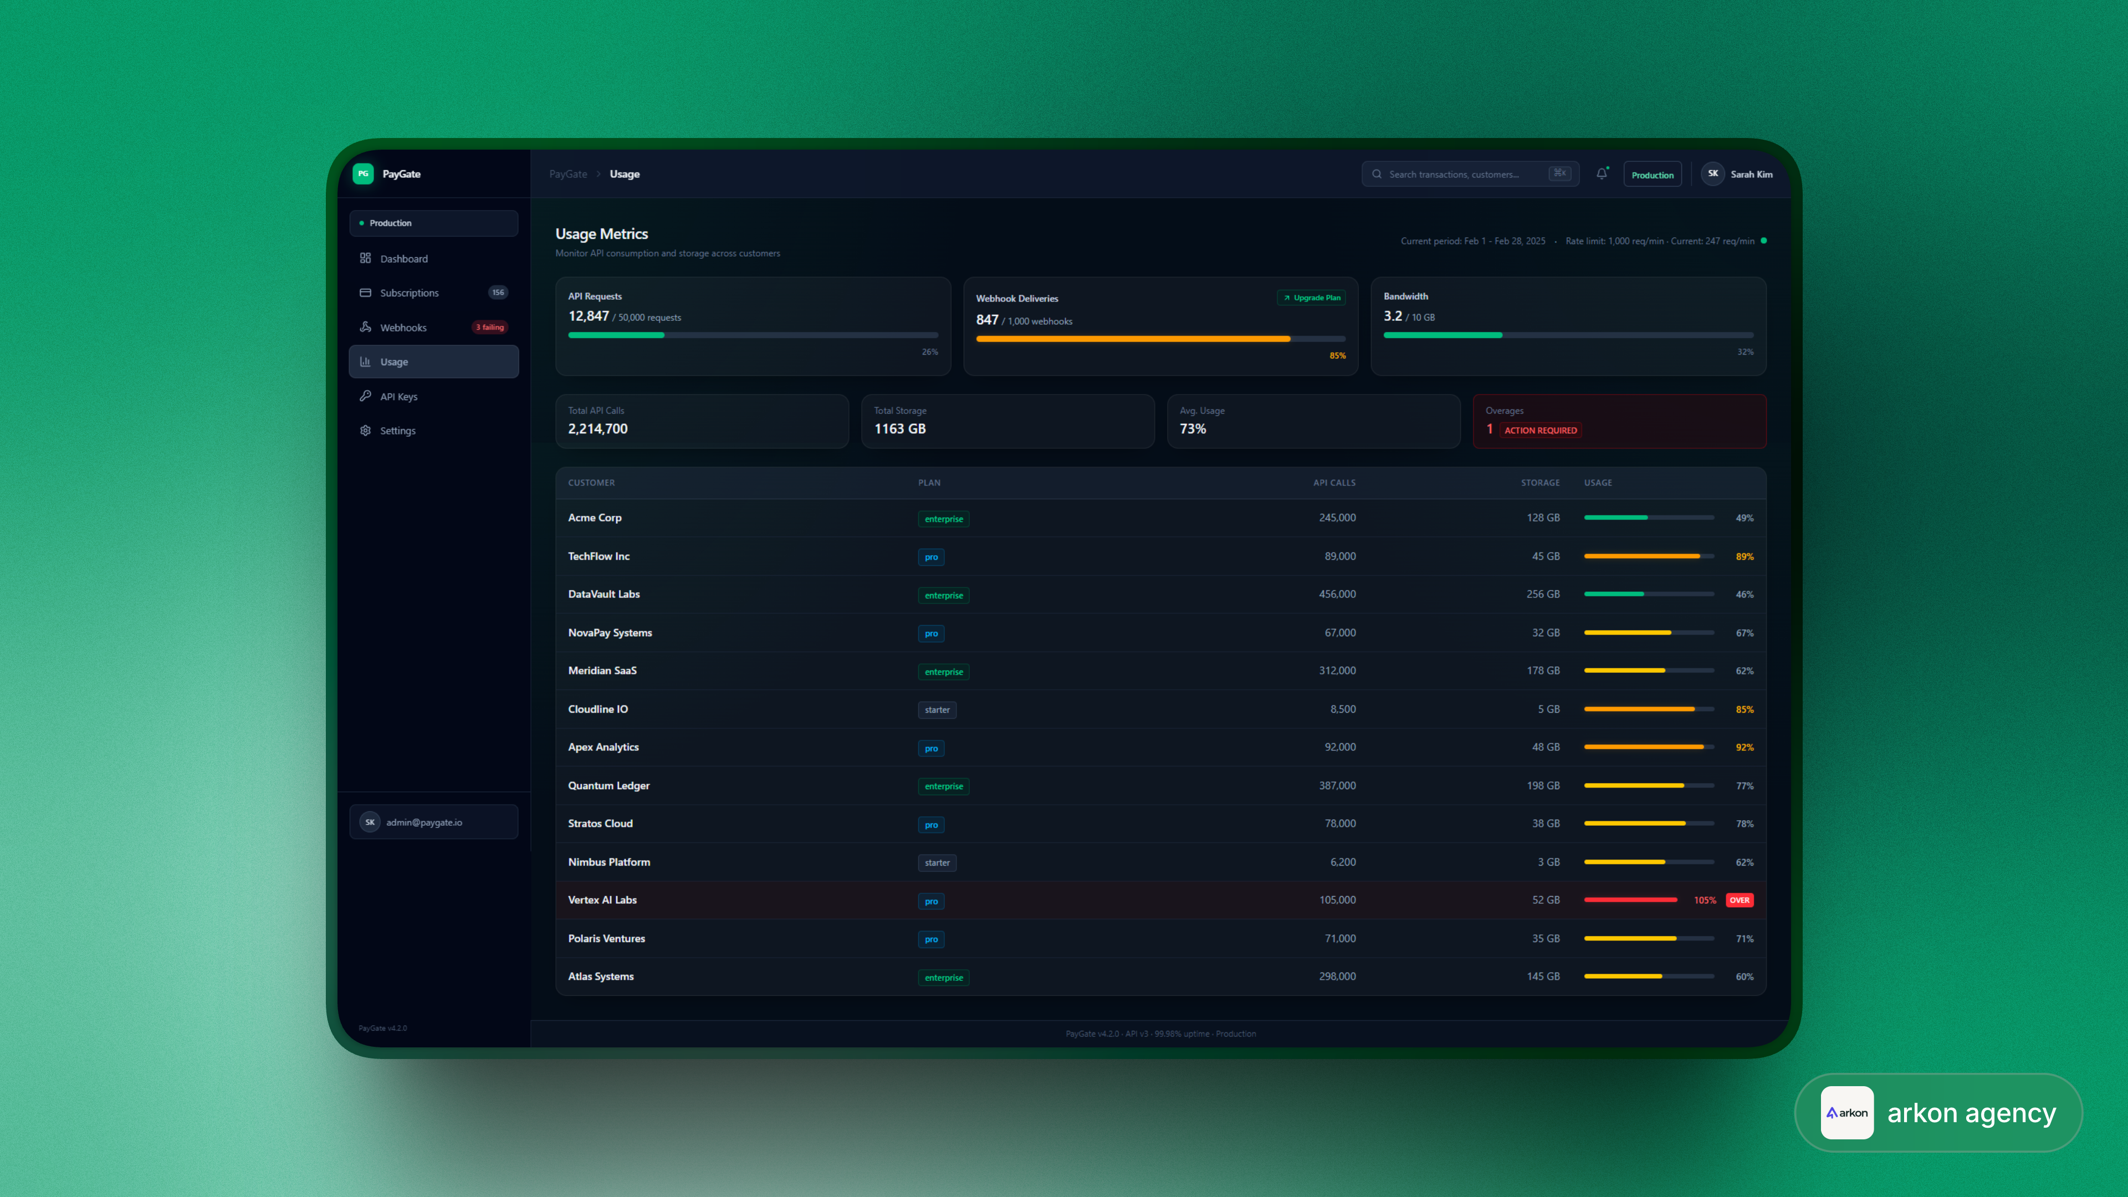Click Acme Corp enterprise plan tag
2128x1197 pixels.
943,519
